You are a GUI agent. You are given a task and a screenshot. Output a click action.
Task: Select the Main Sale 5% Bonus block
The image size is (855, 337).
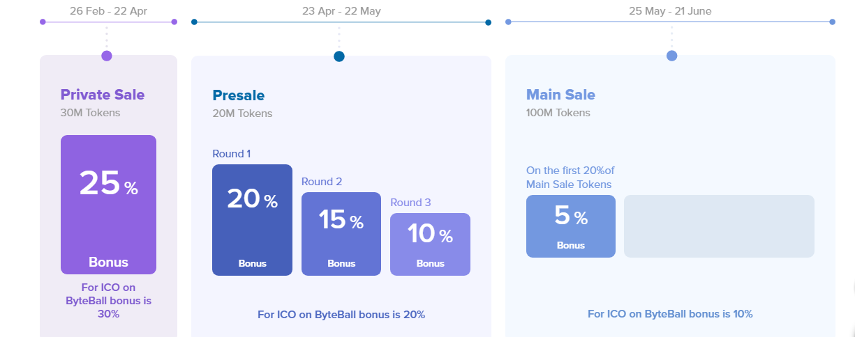point(571,226)
